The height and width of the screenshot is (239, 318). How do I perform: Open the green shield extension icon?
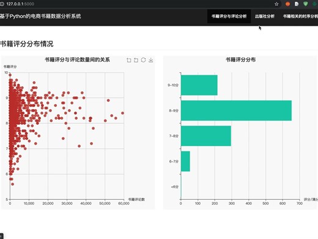(305, 4)
